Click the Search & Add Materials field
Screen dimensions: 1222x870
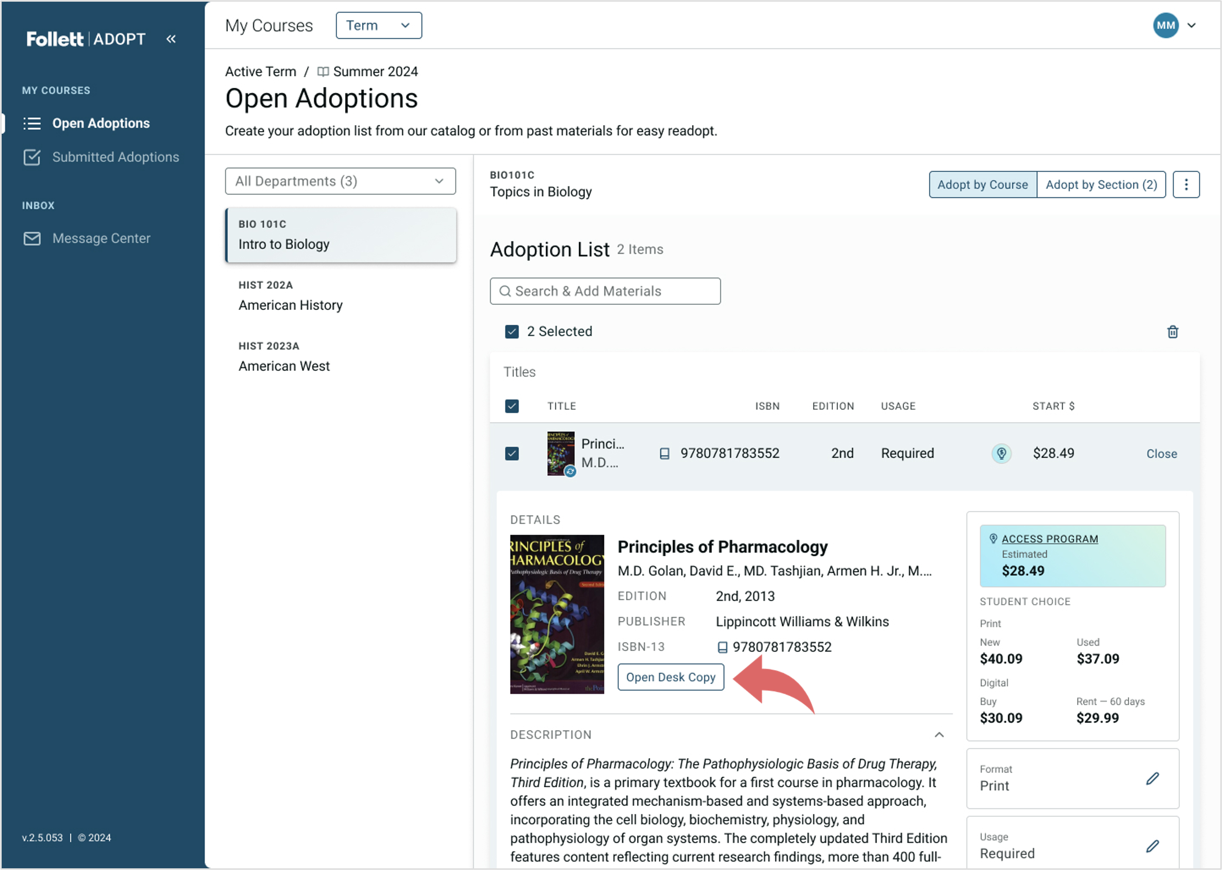[x=604, y=291]
